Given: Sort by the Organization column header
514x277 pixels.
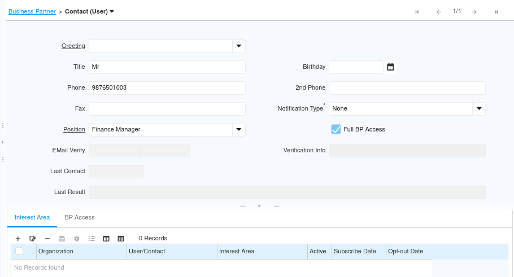Looking at the screenshot, I should [81, 252].
